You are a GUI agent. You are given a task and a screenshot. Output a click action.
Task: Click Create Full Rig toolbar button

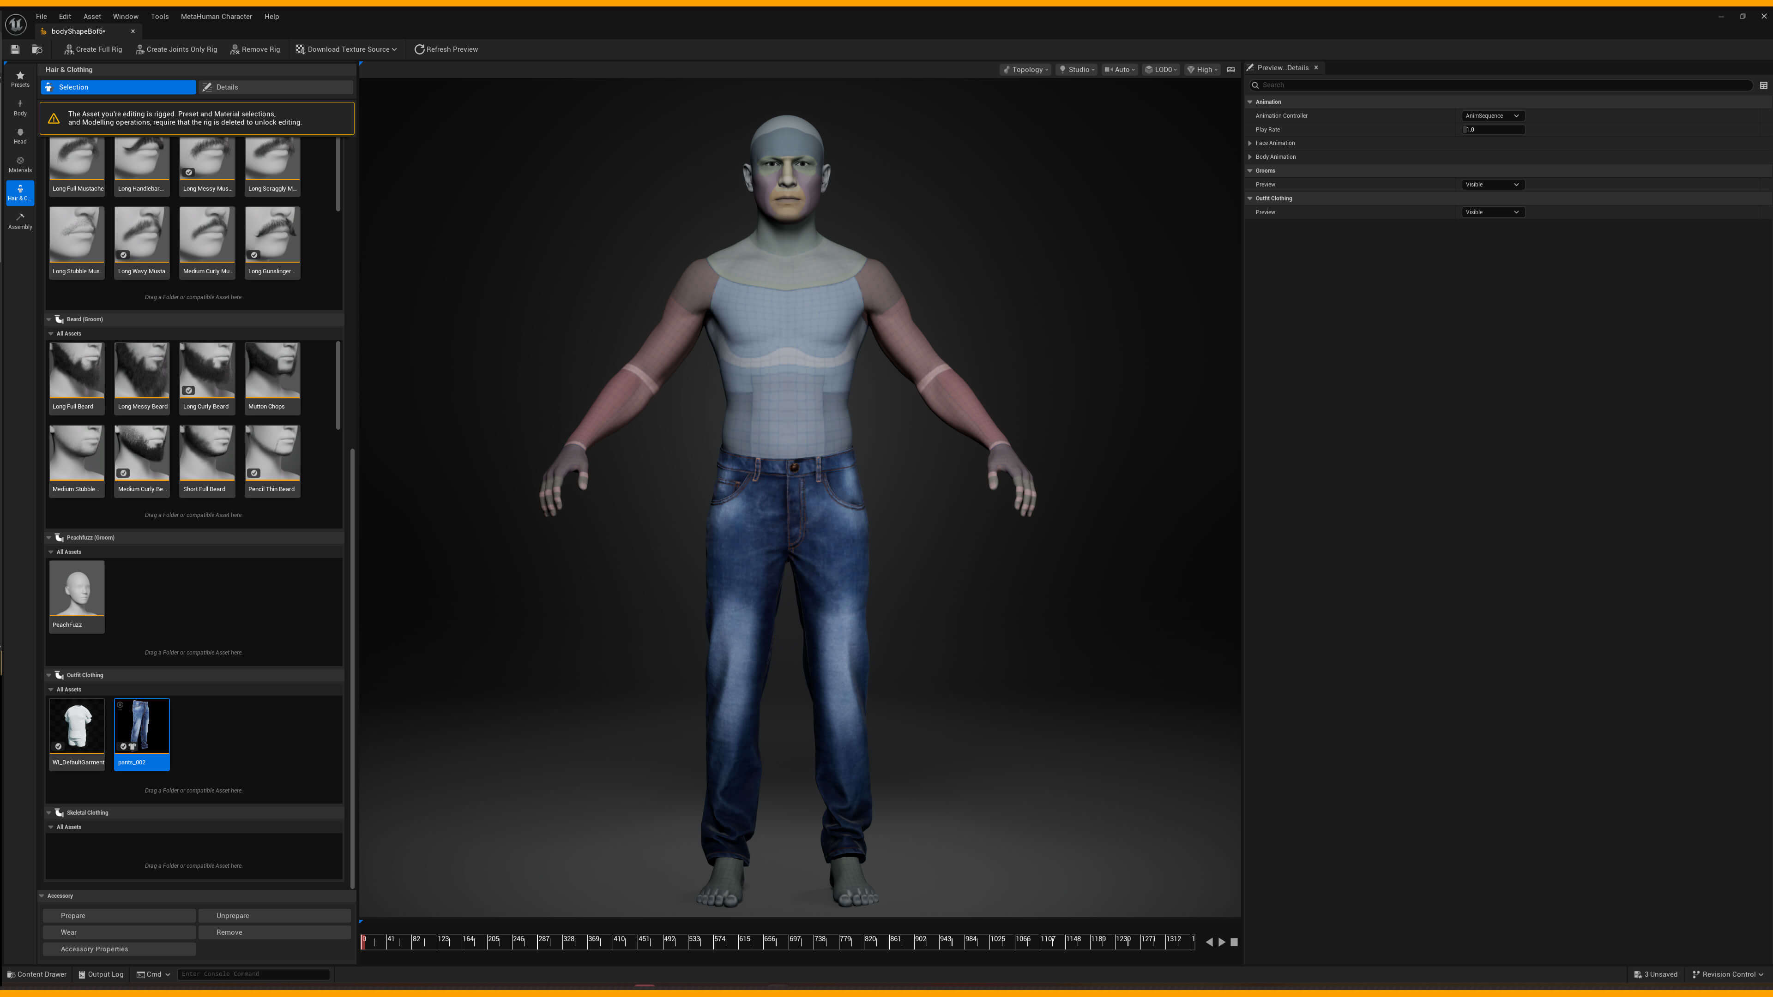(93, 49)
